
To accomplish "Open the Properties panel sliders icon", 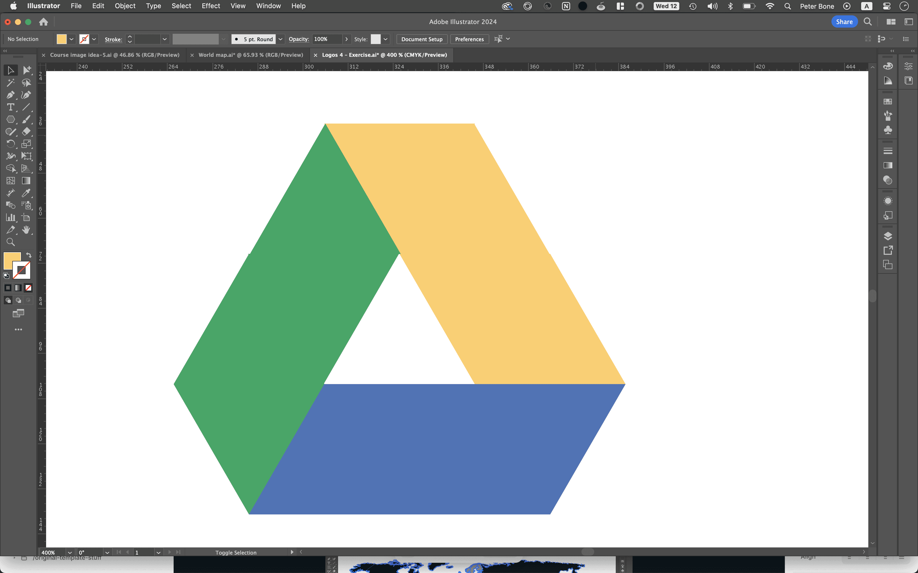I will click(908, 66).
